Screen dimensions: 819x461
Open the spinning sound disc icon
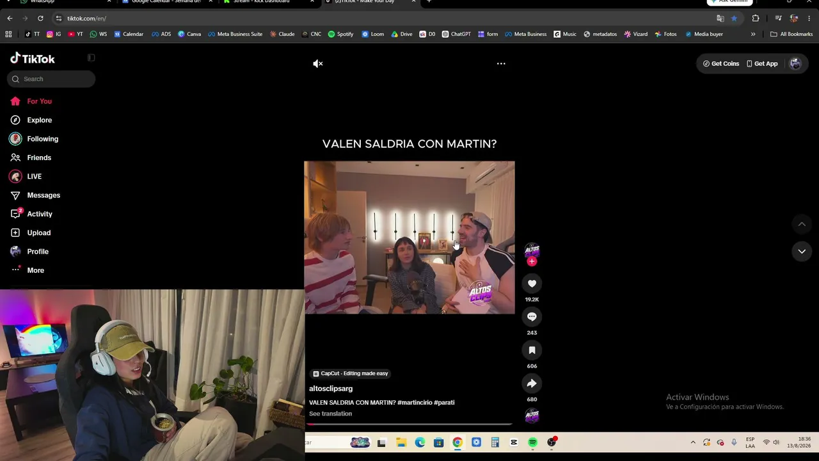(532, 416)
